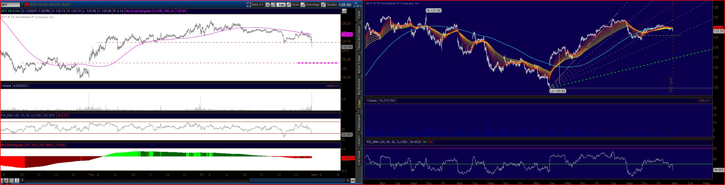Click the zoom in magnifier icon
This screenshot has height=185, width=725.
coord(6,180)
